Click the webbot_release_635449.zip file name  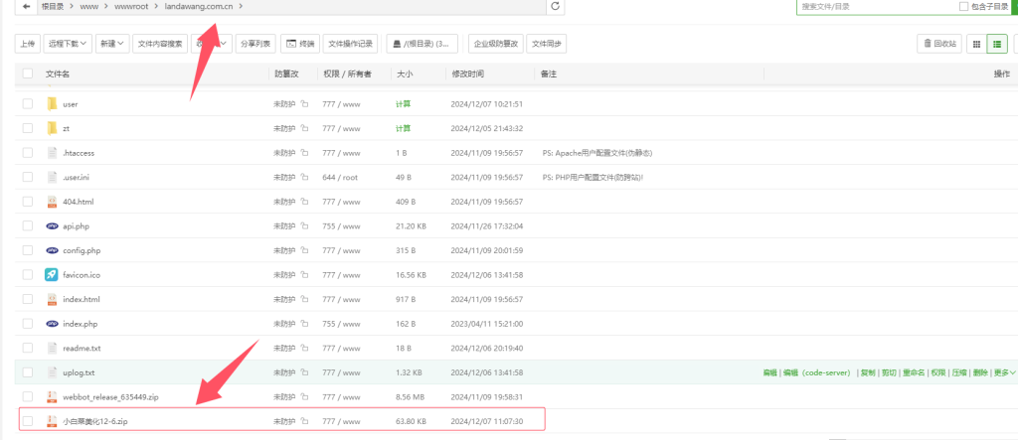click(x=110, y=396)
